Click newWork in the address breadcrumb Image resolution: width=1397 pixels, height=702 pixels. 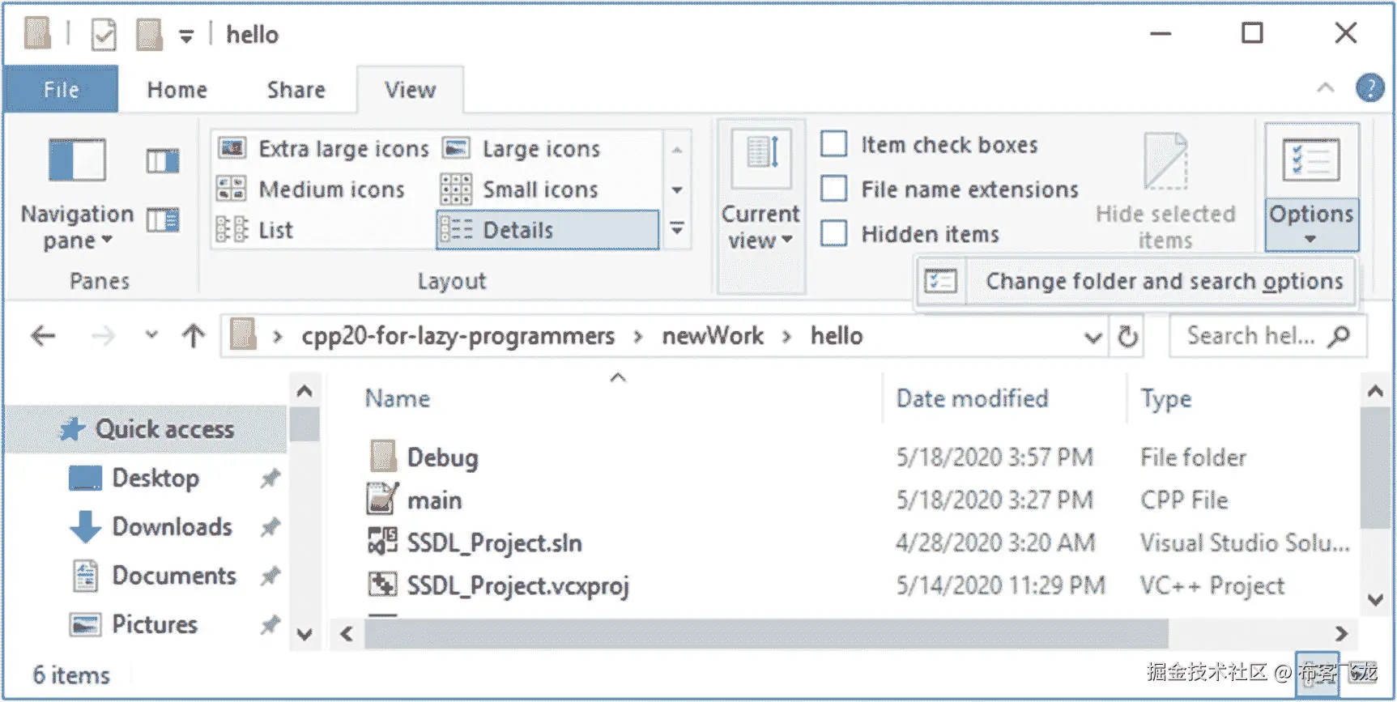(x=713, y=336)
